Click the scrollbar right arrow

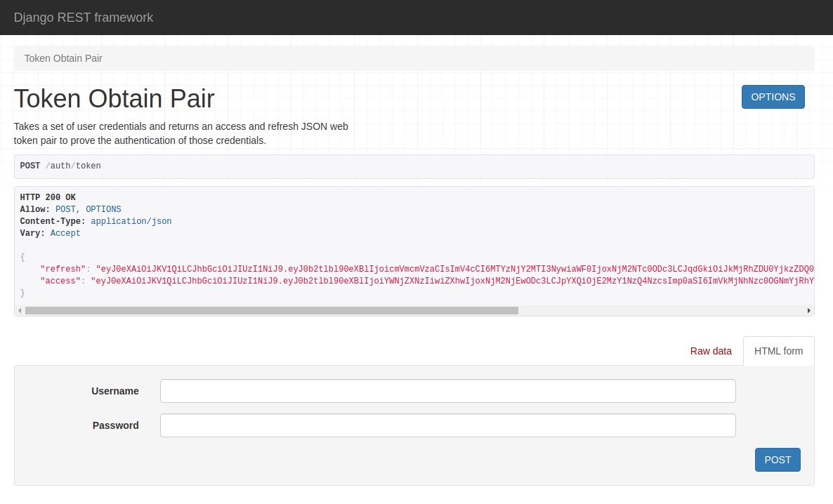808,311
